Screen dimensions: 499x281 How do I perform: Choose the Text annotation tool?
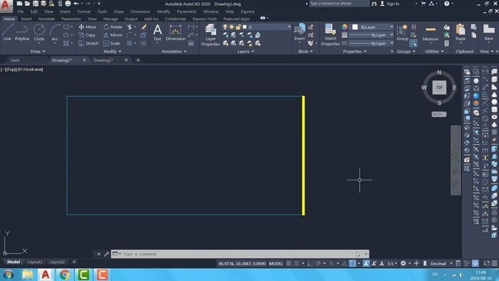coord(157,32)
